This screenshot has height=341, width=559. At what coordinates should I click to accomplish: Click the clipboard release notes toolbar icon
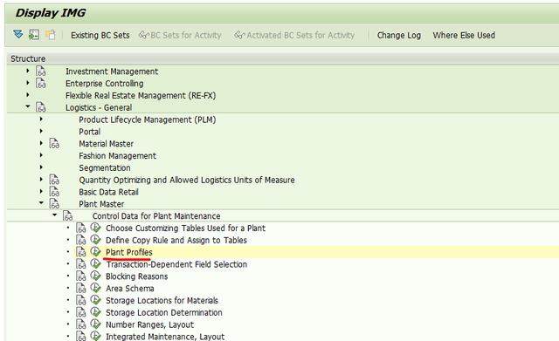(51, 35)
